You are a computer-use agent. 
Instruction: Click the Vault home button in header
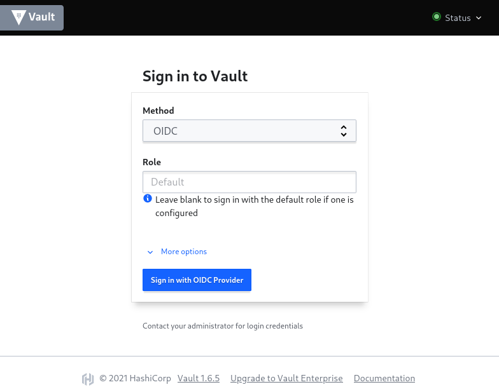pos(32,18)
